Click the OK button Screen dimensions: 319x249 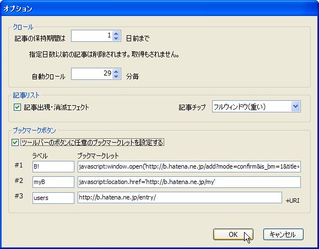[233, 234]
